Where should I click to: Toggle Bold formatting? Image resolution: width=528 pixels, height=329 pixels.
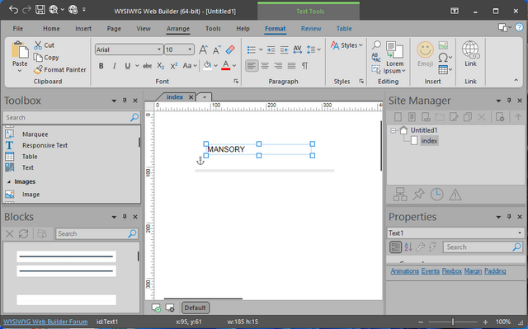coord(101,66)
